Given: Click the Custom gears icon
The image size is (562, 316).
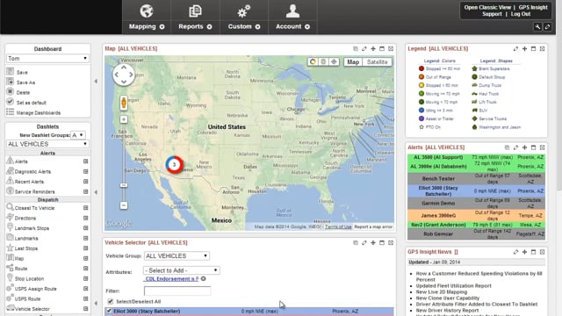Looking at the screenshot, I should 244,11.
